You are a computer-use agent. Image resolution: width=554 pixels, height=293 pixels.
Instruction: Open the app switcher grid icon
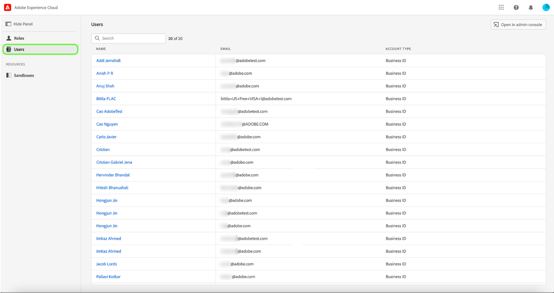click(501, 7)
